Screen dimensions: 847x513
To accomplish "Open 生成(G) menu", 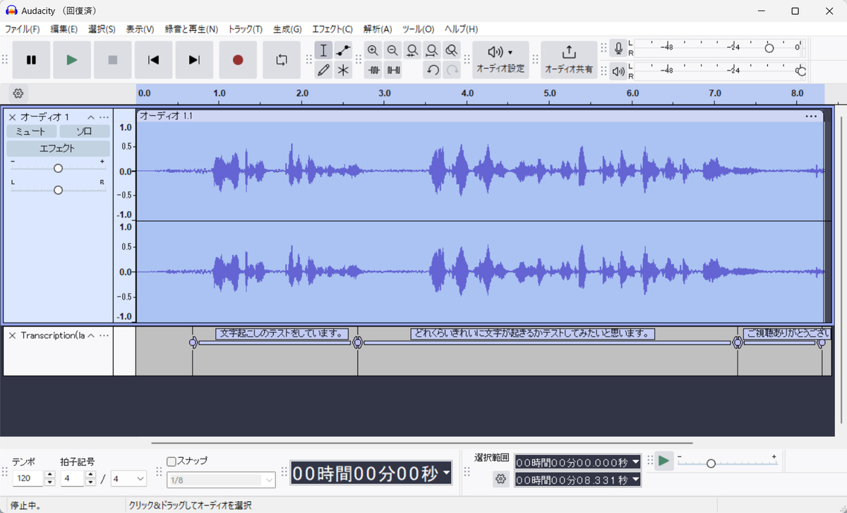I will coord(287,29).
